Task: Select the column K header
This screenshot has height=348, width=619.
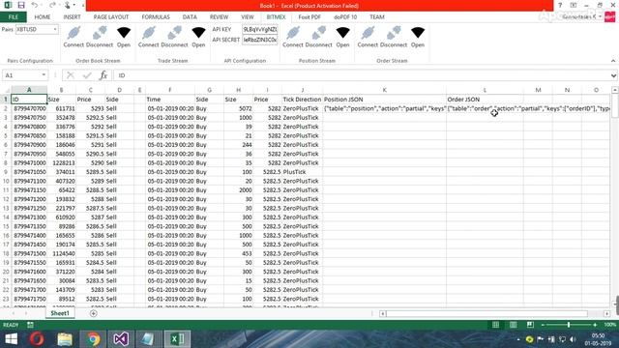Action: click(385, 90)
